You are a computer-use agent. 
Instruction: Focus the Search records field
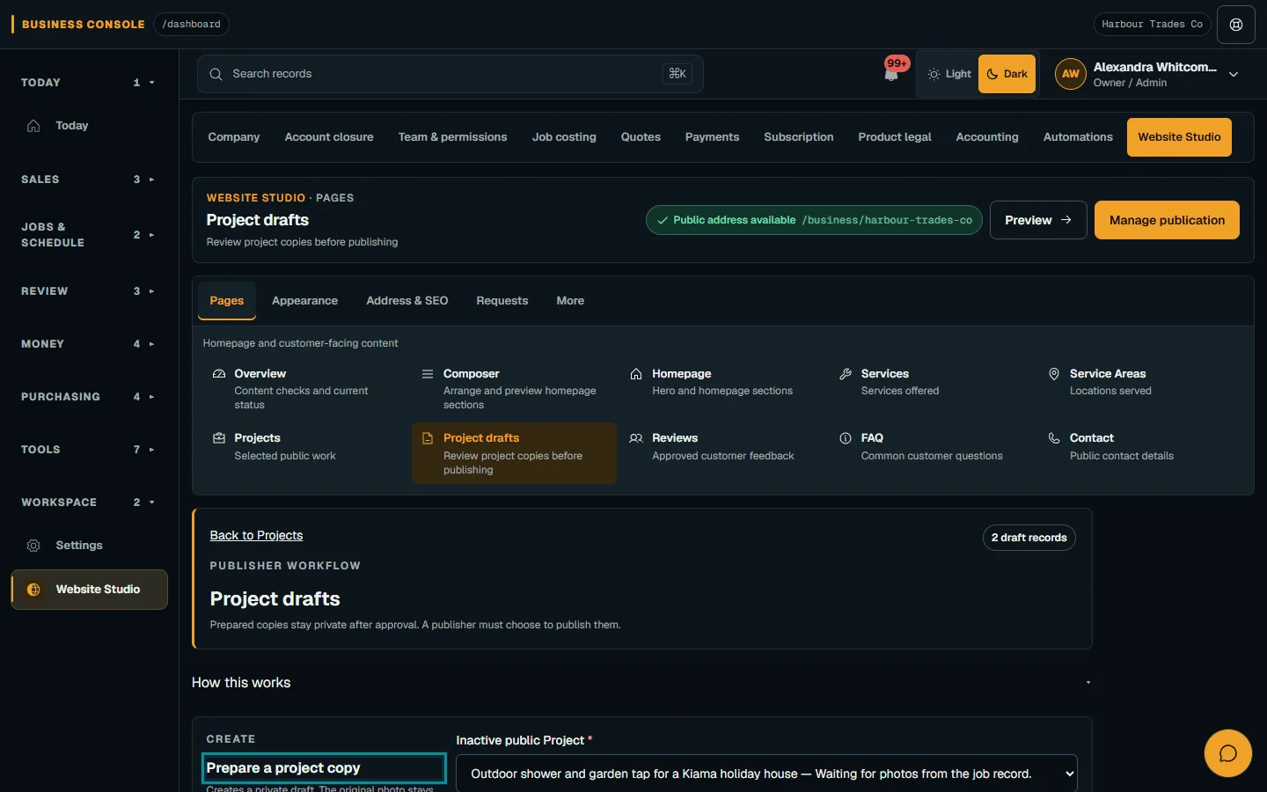[450, 74]
